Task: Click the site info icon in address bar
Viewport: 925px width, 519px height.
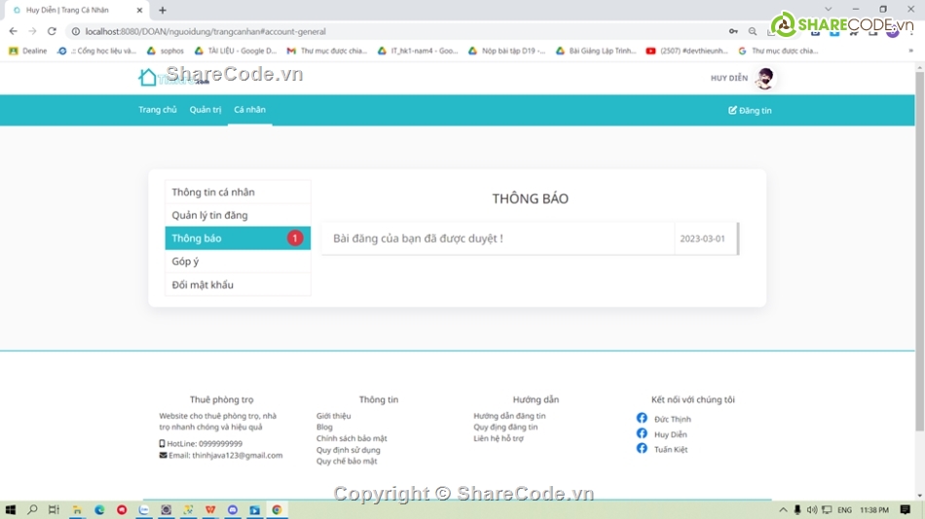Action: pyautogui.click(x=76, y=32)
